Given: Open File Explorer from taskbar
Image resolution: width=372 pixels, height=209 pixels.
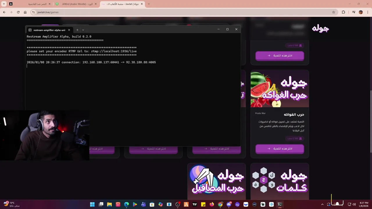Looking at the screenshot, I should pos(109,204).
